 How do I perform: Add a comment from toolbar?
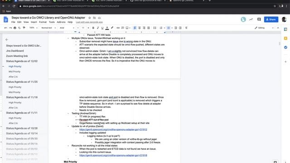tap(123, 28)
